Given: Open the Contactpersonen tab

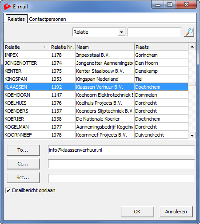Looking at the screenshot, I should point(48,19).
